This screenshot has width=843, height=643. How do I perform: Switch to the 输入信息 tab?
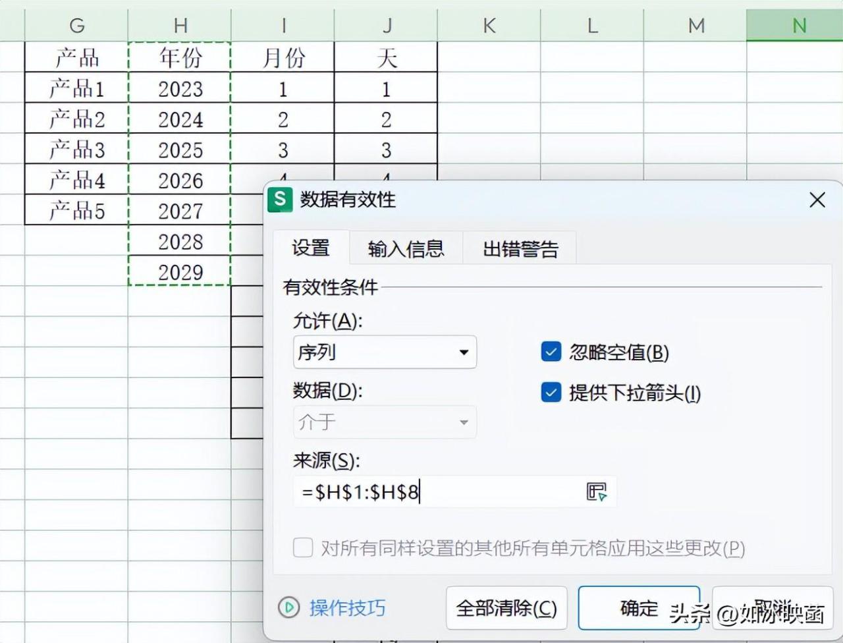coord(406,249)
